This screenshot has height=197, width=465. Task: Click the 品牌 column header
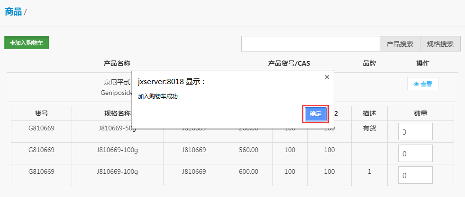point(369,63)
